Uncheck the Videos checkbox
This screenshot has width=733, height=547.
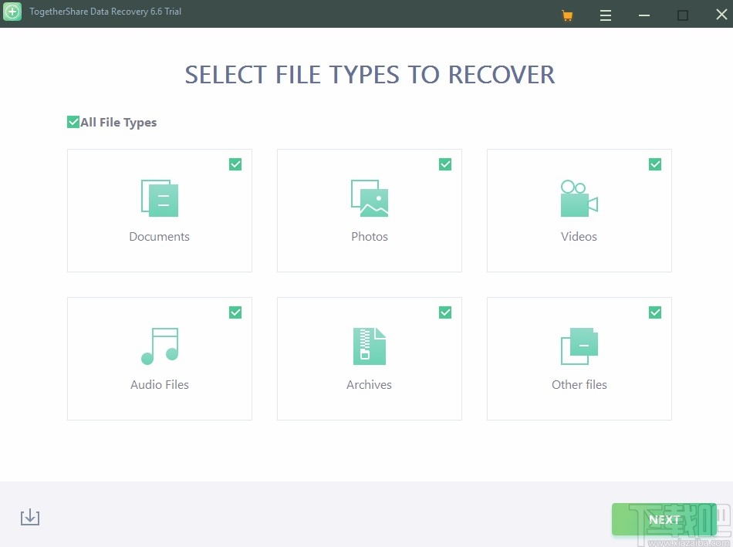click(x=654, y=164)
